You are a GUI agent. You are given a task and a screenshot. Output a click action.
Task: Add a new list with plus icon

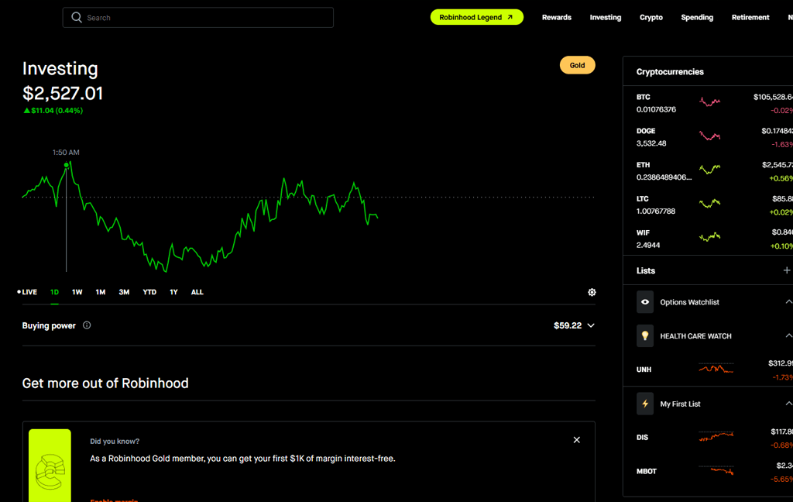[x=786, y=270]
